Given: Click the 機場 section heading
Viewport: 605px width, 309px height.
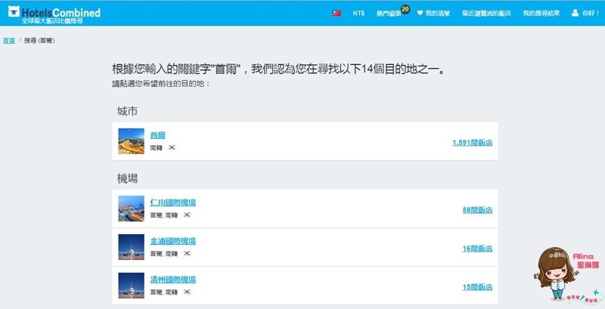Looking at the screenshot, I should (127, 178).
